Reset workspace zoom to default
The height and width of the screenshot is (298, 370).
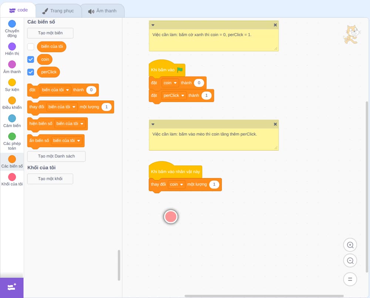[350, 279]
